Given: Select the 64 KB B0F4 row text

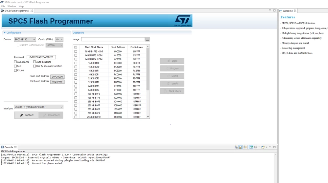Looking at the screenshot, I should tap(94, 90).
